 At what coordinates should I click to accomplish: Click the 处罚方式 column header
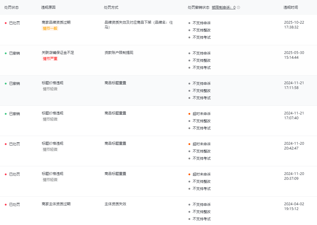(111, 7)
